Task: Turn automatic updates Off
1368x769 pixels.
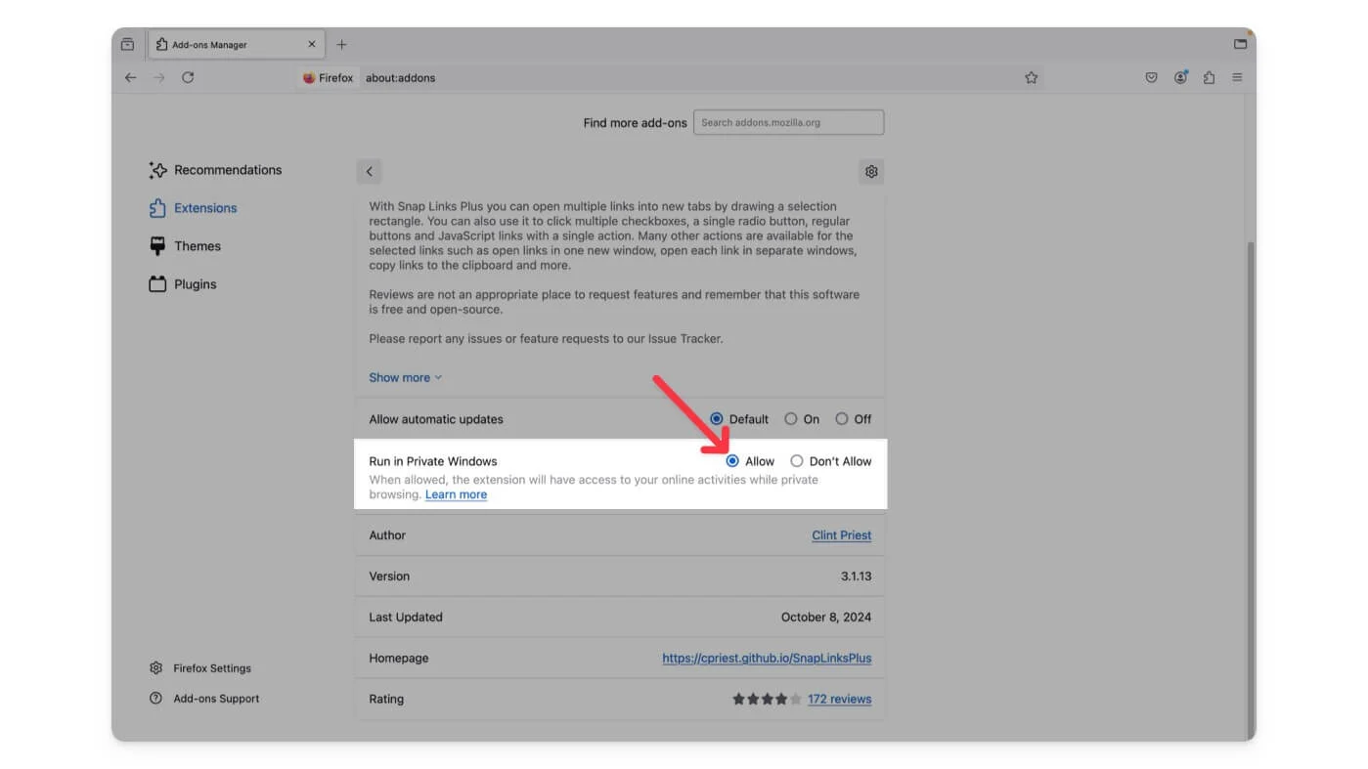Action: point(842,419)
